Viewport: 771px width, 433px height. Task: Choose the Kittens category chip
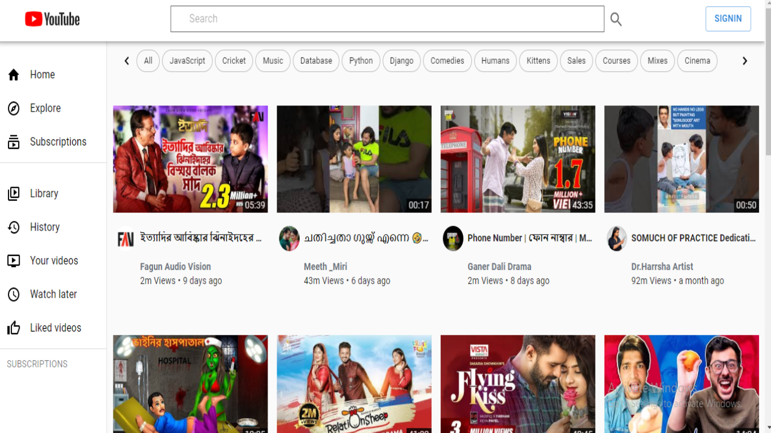538,61
